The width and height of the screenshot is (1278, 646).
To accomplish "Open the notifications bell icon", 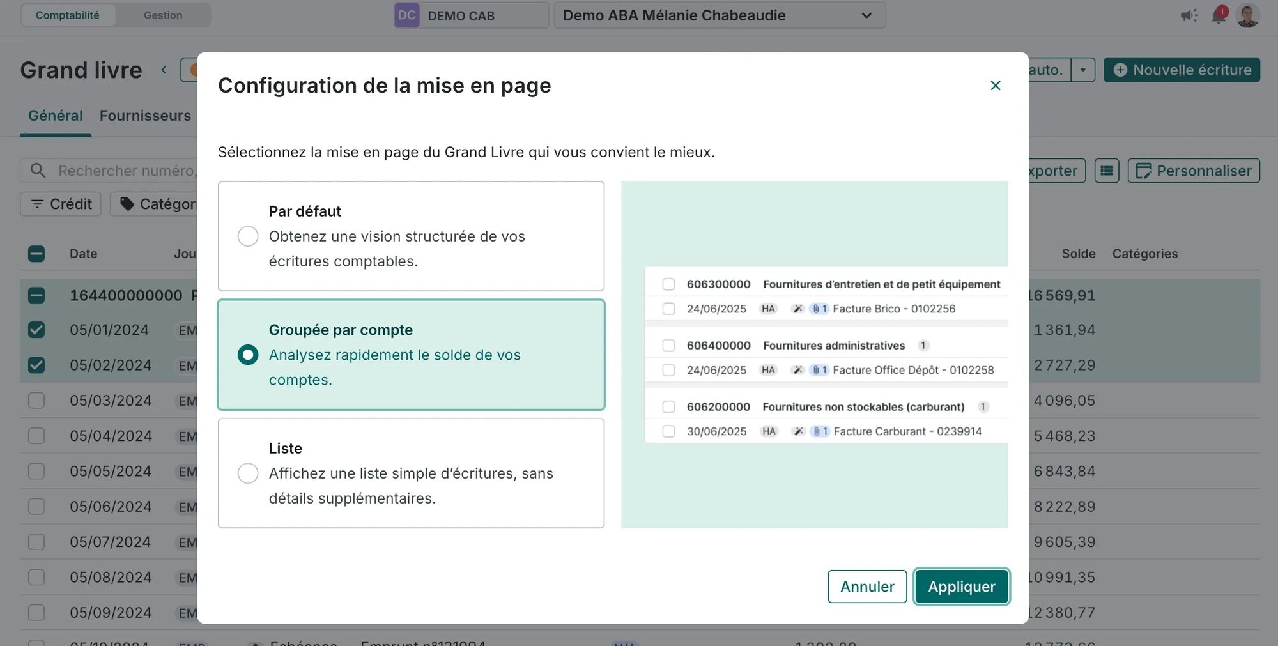I will [x=1219, y=16].
